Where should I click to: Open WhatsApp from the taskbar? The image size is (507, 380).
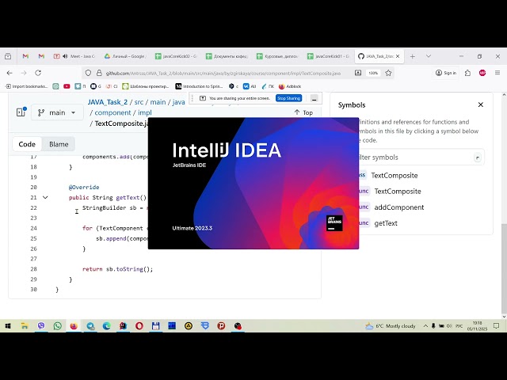click(58, 325)
